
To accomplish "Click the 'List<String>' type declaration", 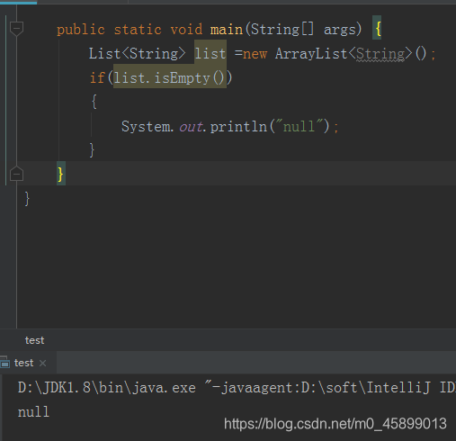I will pos(137,54).
